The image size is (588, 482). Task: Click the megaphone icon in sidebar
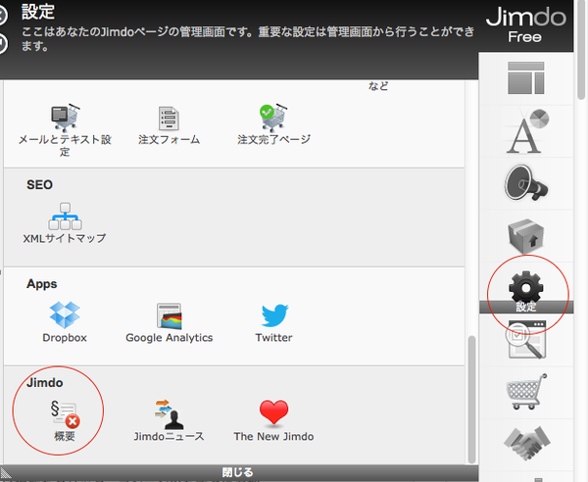(x=525, y=183)
